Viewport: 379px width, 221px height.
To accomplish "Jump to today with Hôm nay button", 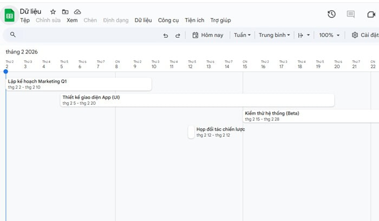I will (x=207, y=35).
